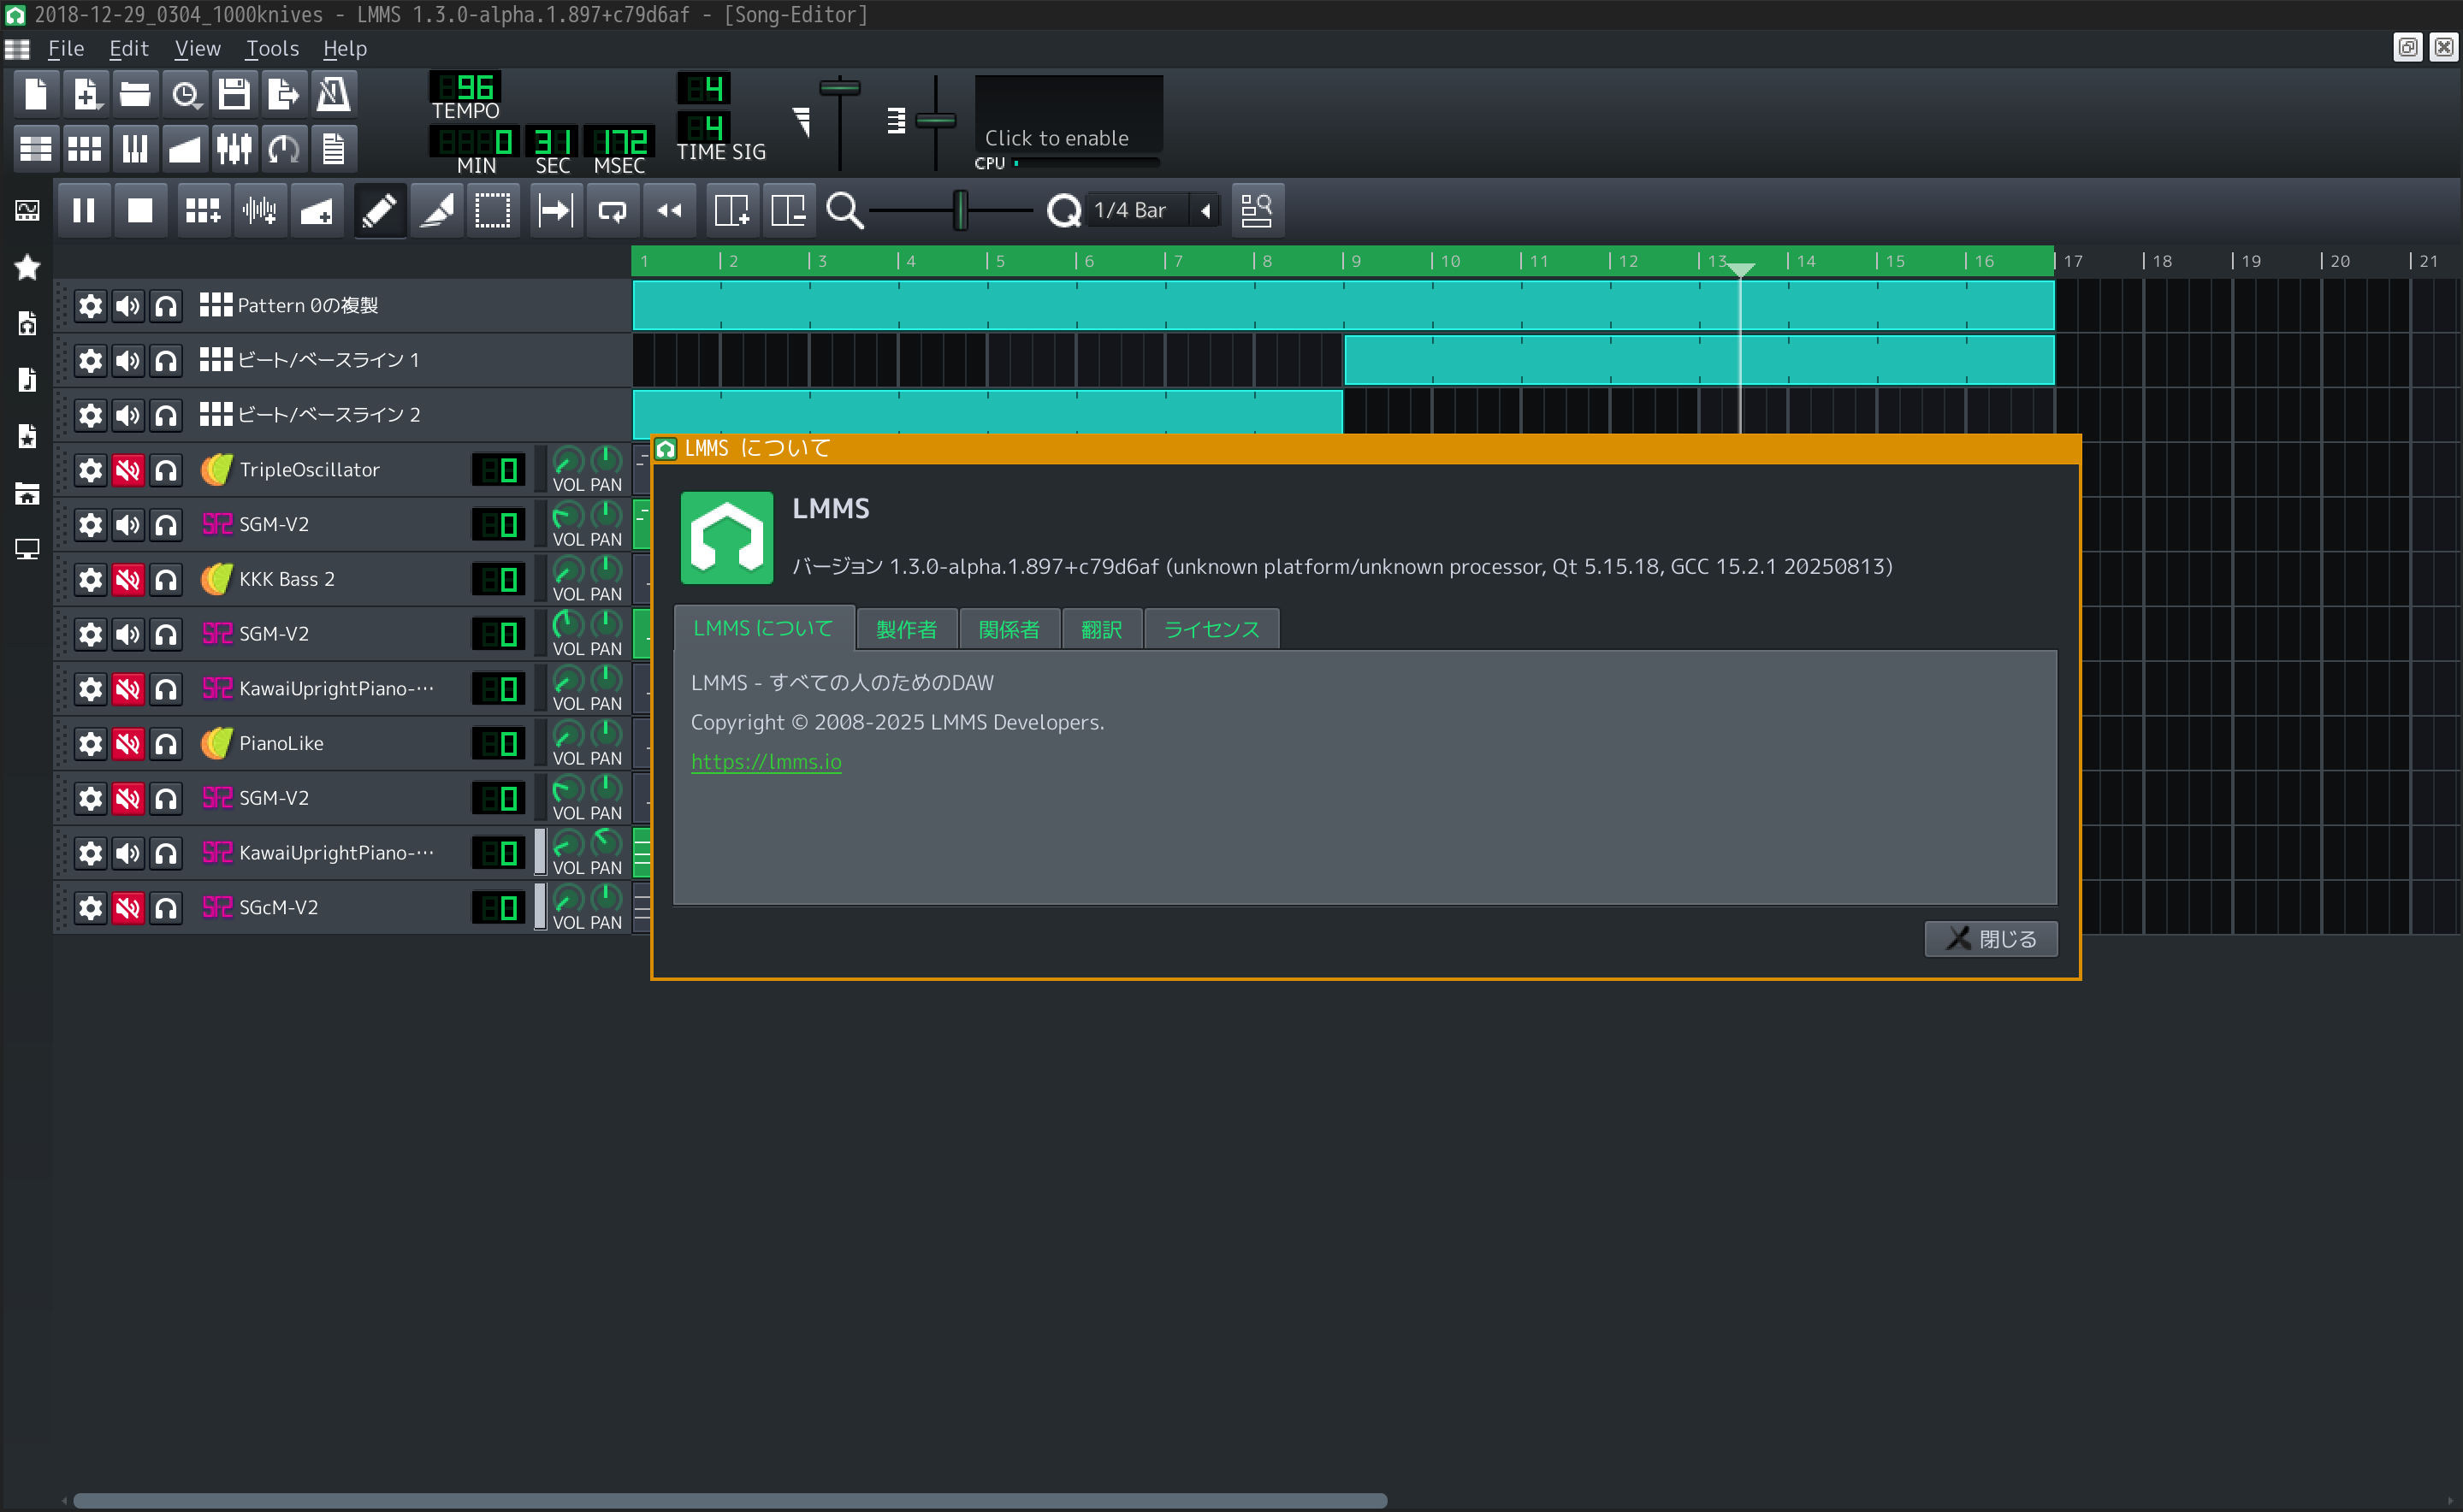Stop song playback
2463x1512 pixels.
140,210
